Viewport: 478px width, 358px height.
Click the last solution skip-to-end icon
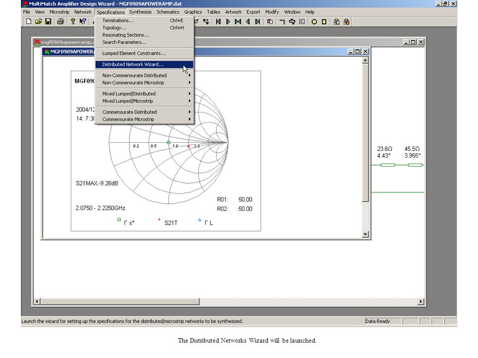tap(257, 21)
